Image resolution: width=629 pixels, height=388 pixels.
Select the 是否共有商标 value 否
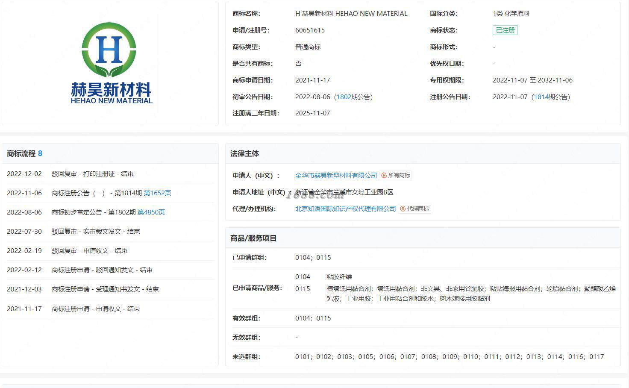298,64
